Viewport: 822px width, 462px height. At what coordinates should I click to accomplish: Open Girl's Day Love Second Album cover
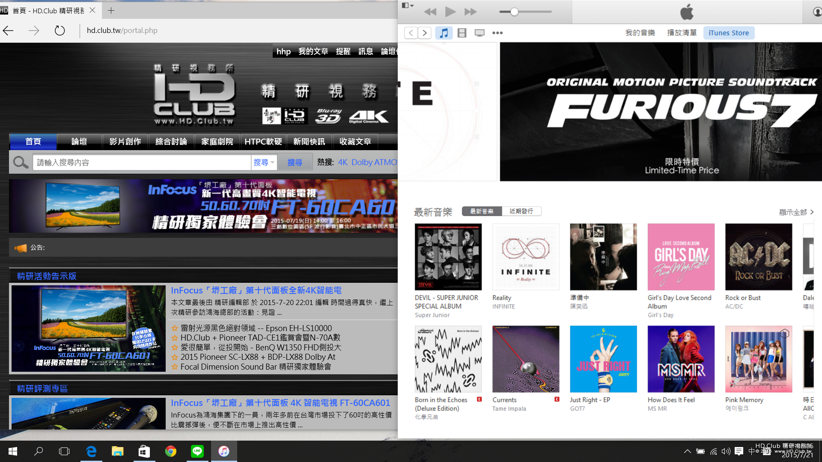[x=681, y=257]
